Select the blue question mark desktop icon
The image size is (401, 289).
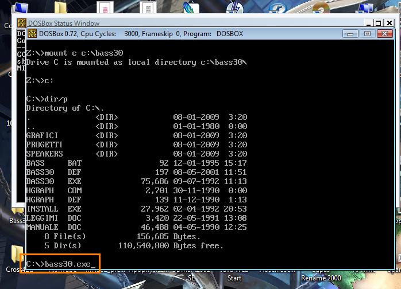278,9
